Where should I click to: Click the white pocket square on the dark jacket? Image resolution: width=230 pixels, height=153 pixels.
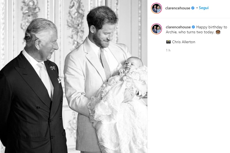[59, 80]
